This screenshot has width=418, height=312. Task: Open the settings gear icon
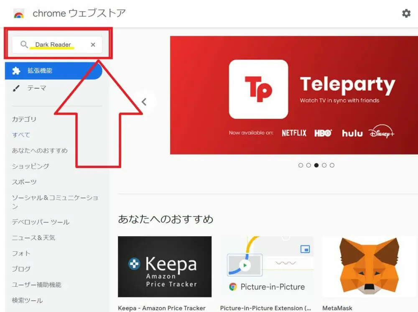(406, 13)
